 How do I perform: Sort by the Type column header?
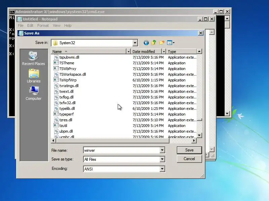(x=181, y=52)
